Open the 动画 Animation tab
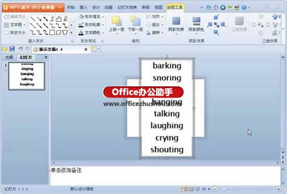 (109, 7)
